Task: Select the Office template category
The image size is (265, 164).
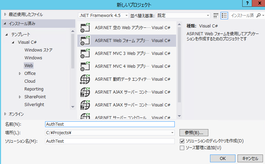Action: (30, 74)
